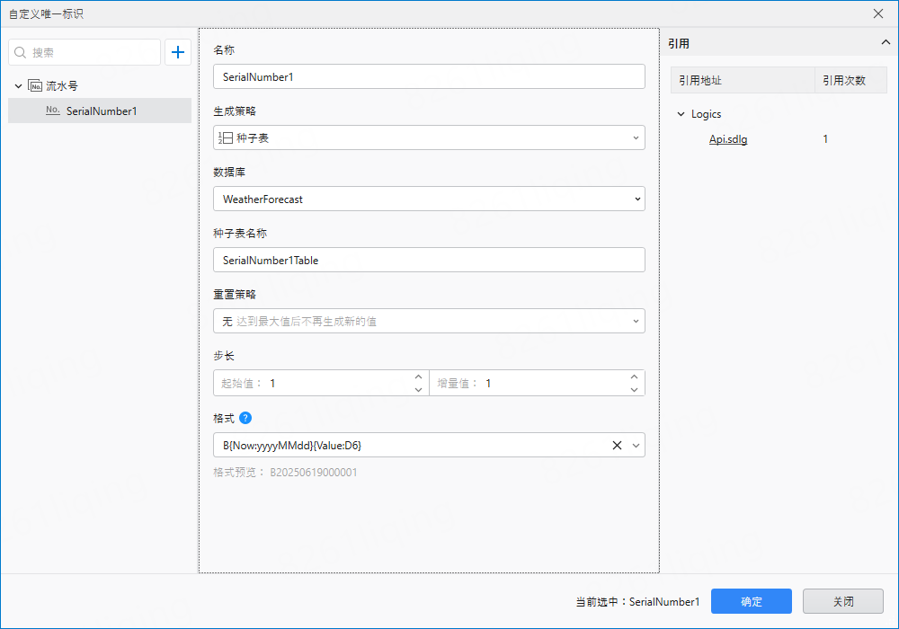Click the 名称 input field
Viewport: 899px width, 629px height.
pos(429,77)
